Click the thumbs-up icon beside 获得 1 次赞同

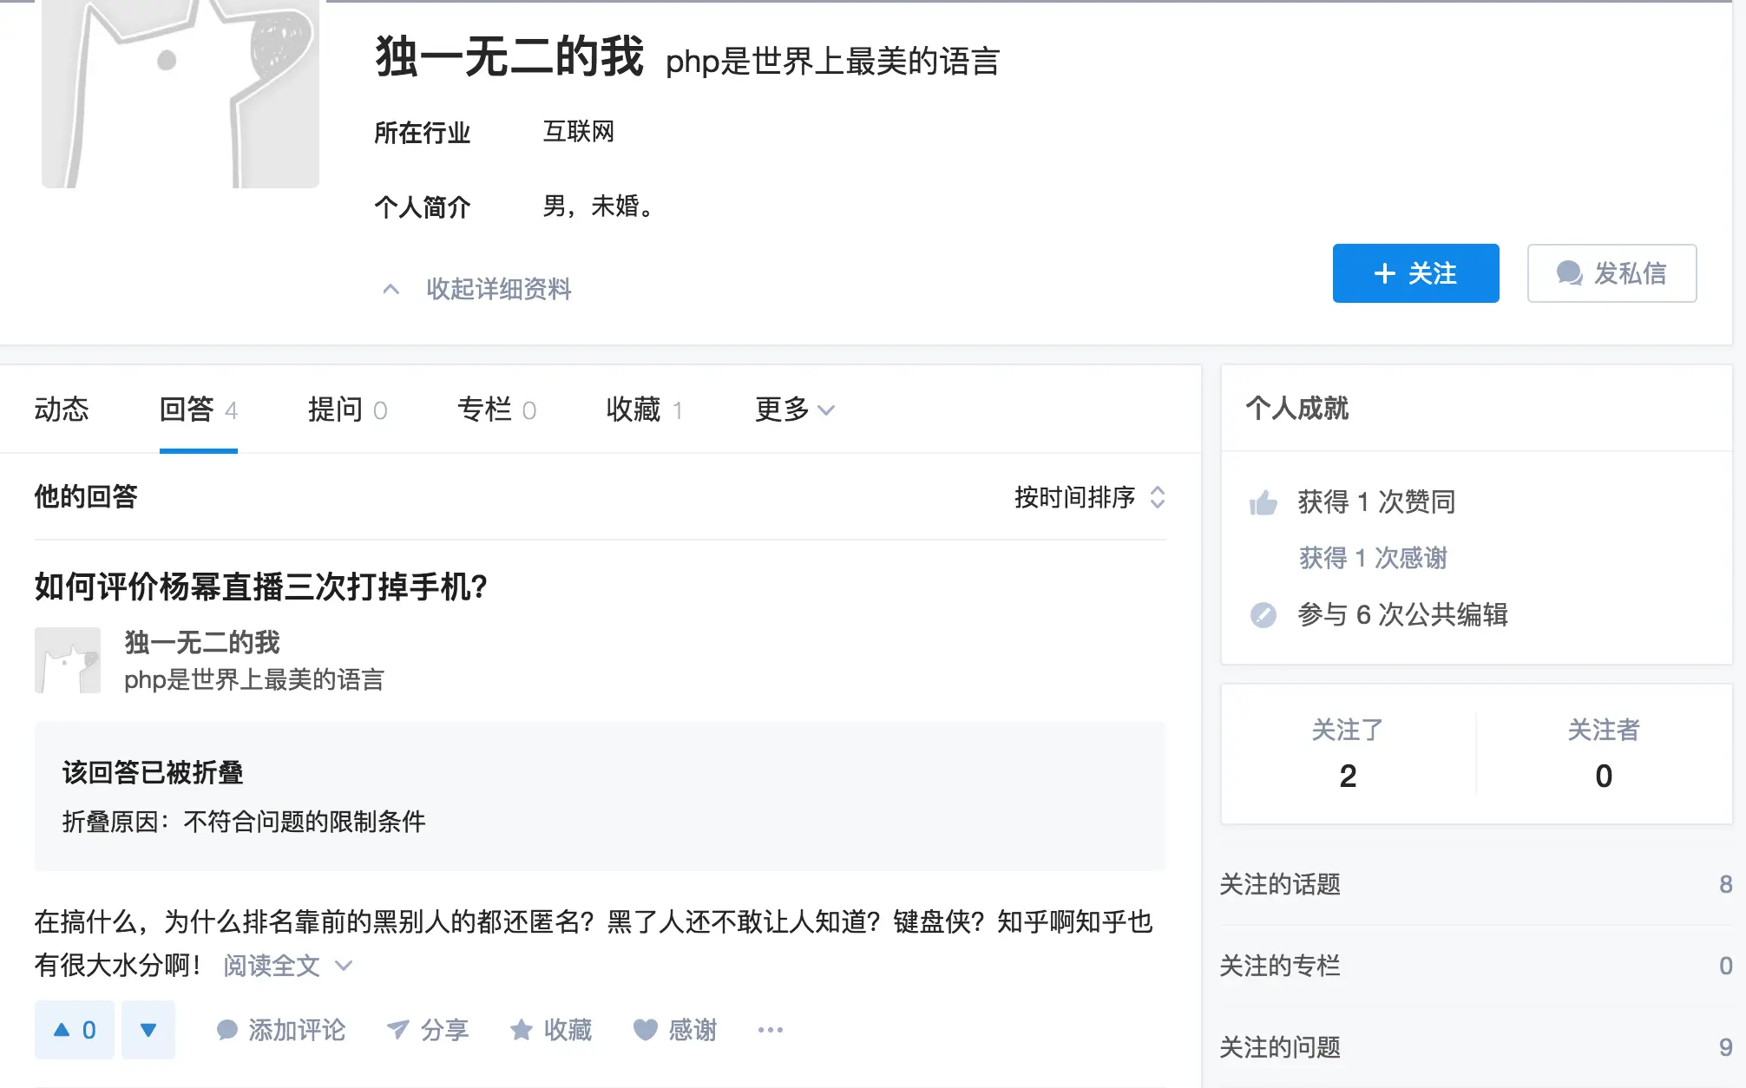click(1264, 502)
